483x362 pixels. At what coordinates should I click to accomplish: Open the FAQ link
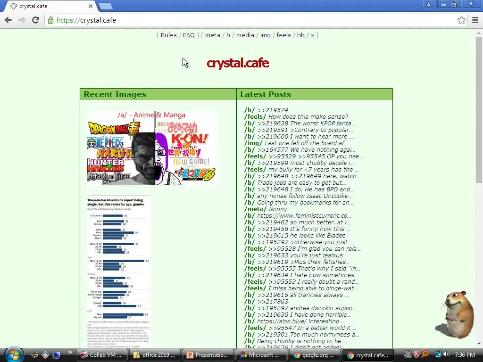pyautogui.click(x=189, y=35)
